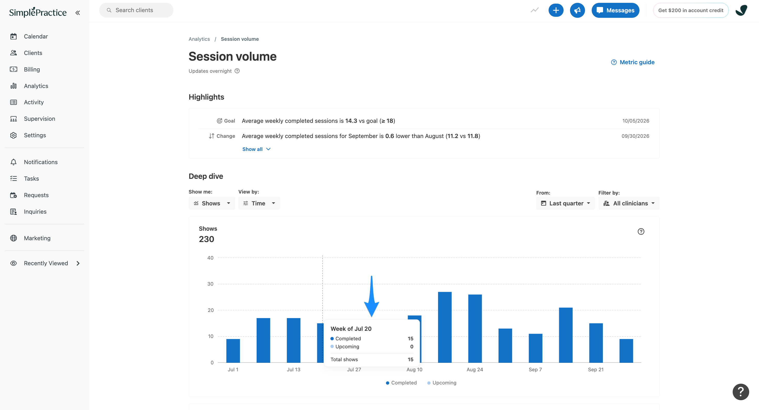Image resolution: width=759 pixels, height=410 pixels.
Task: Click the blue plus create button
Action: (x=556, y=10)
